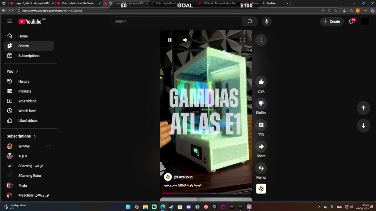The width and height of the screenshot is (376, 211).
Task: Remix this Short
Action: point(261,168)
